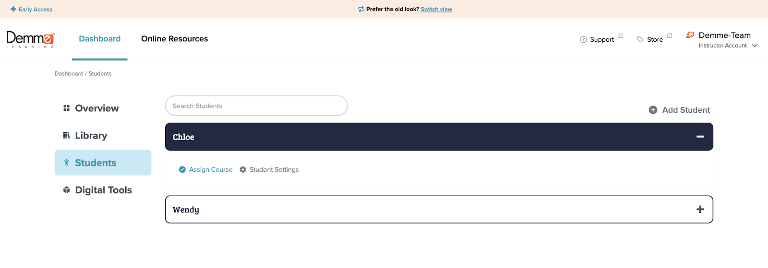Click the Support question mark icon
This screenshot has height=268, width=768.
coord(583,39)
